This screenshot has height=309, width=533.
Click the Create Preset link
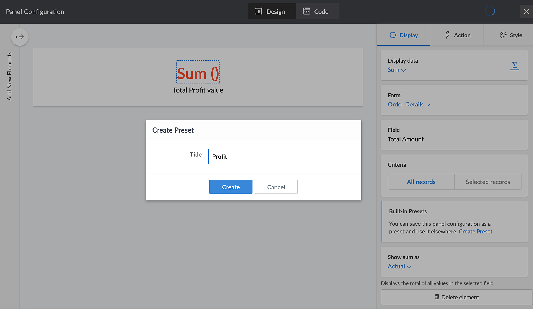475,232
